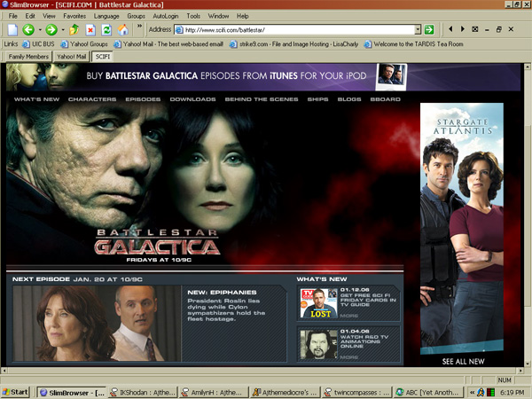
Task: Open the Favorites menu
Action: pos(74,16)
